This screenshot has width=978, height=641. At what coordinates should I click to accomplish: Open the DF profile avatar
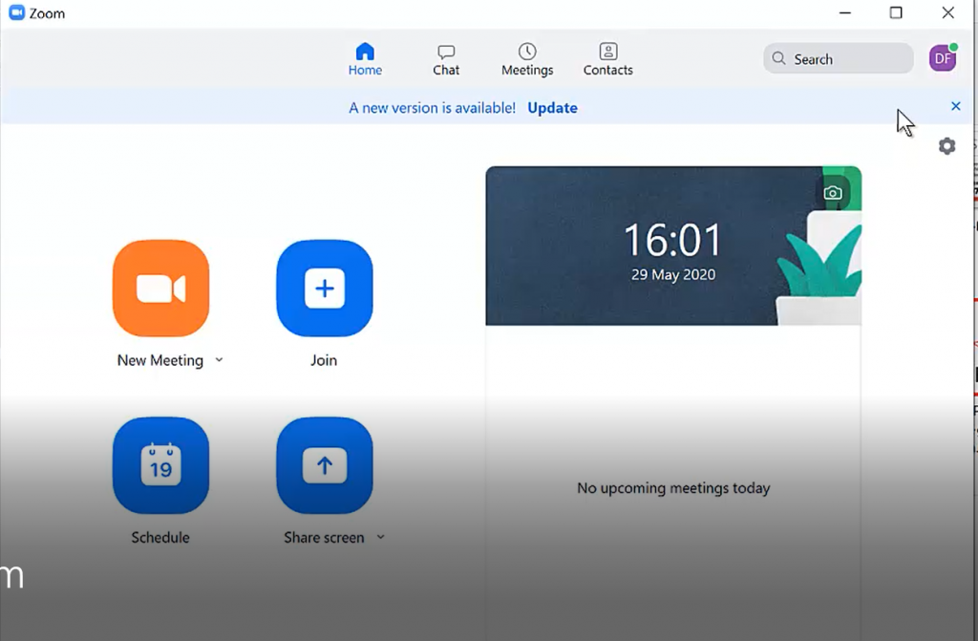[x=943, y=58]
